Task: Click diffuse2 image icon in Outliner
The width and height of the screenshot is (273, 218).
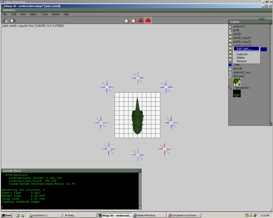Action: [x=230, y=76]
